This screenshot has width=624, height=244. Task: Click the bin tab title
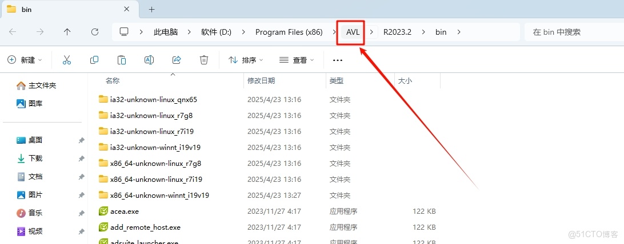pyautogui.click(x=27, y=10)
